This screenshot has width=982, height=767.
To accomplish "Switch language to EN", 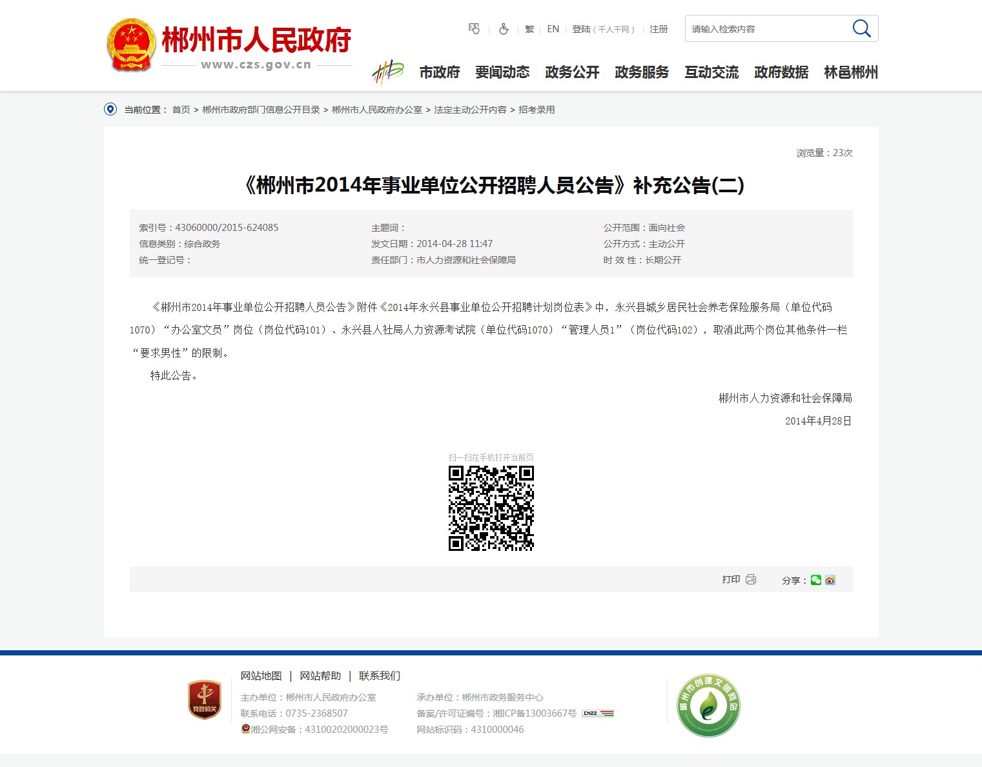I will pos(553,29).
